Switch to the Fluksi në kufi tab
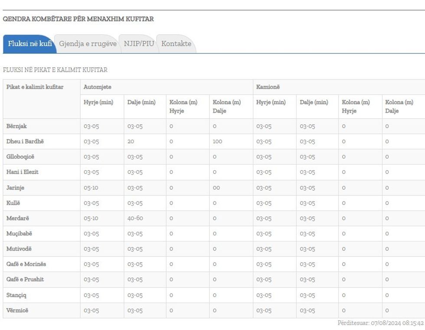Image resolution: width=425 pixels, height=330 pixels. (29, 44)
